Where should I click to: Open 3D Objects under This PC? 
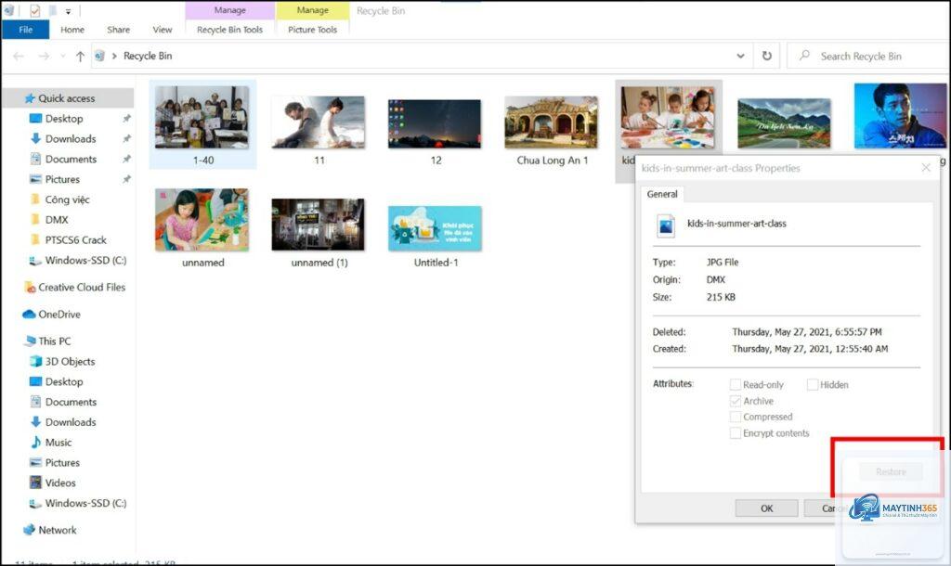pos(70,362)
